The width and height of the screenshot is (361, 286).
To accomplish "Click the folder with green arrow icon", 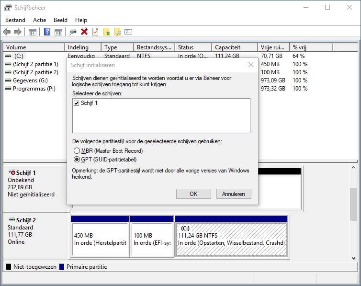I will tap(107, 32).
